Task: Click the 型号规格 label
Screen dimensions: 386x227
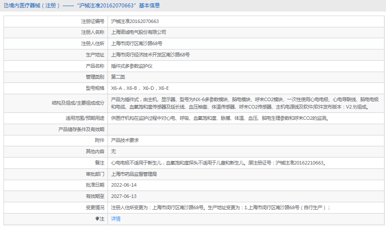Action: (95, 88)
